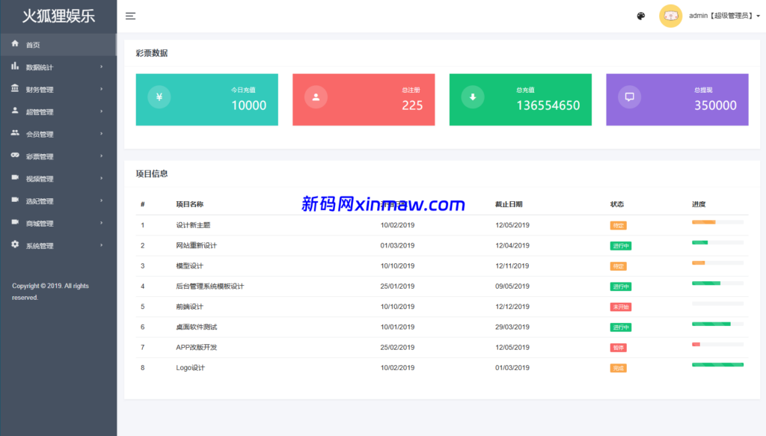The image size is (766, 436).
Task: Click the 未开始 badge for 前端设计
Action: point(621,307)
